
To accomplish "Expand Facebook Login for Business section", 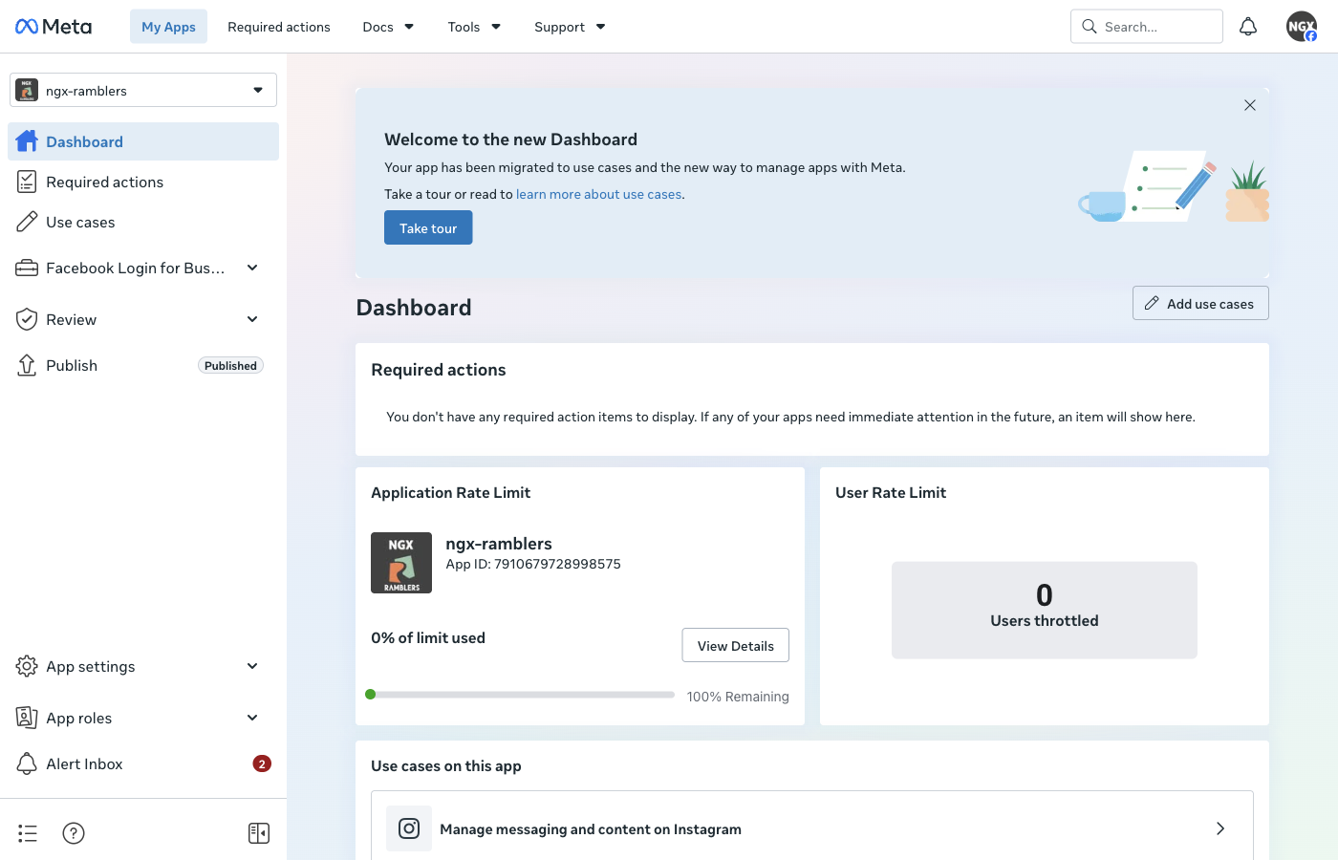I will pyautogui.click(x=252, y=268).
